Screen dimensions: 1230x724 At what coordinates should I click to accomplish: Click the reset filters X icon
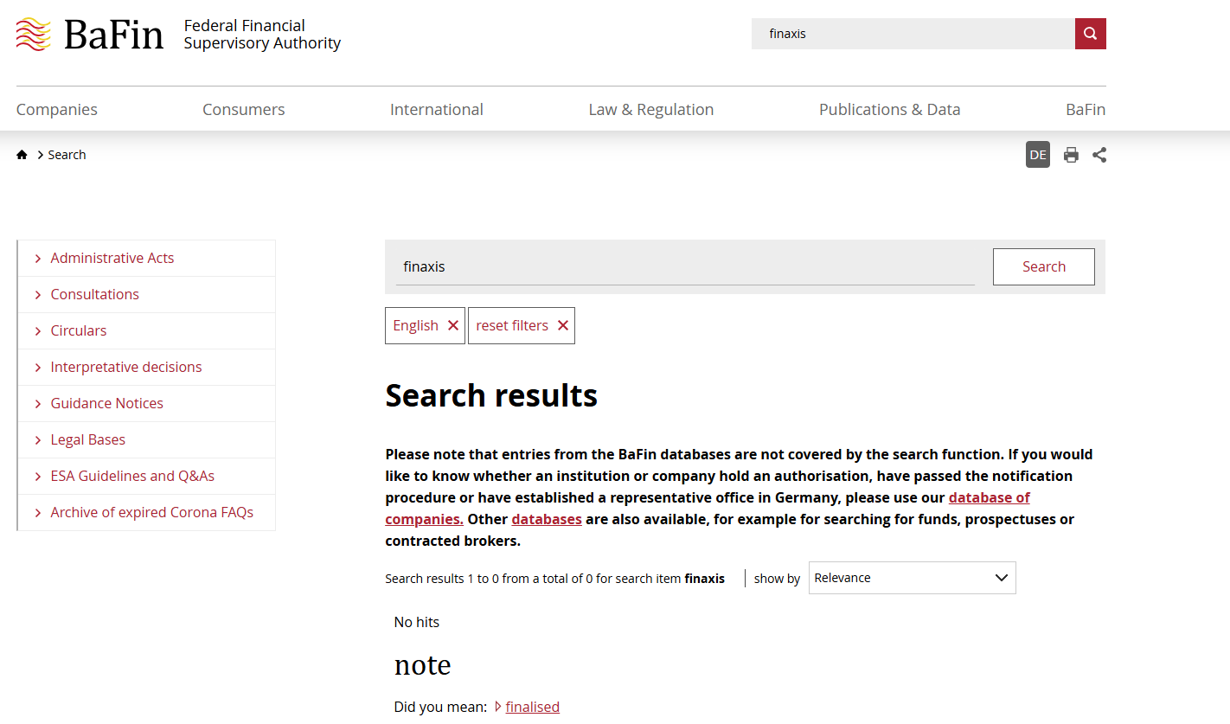tap(563, 325)
